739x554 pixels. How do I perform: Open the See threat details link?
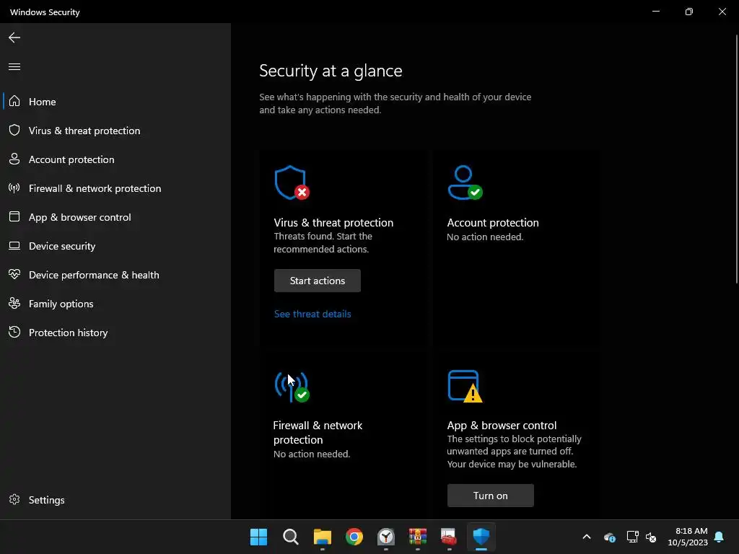[312, 314]
